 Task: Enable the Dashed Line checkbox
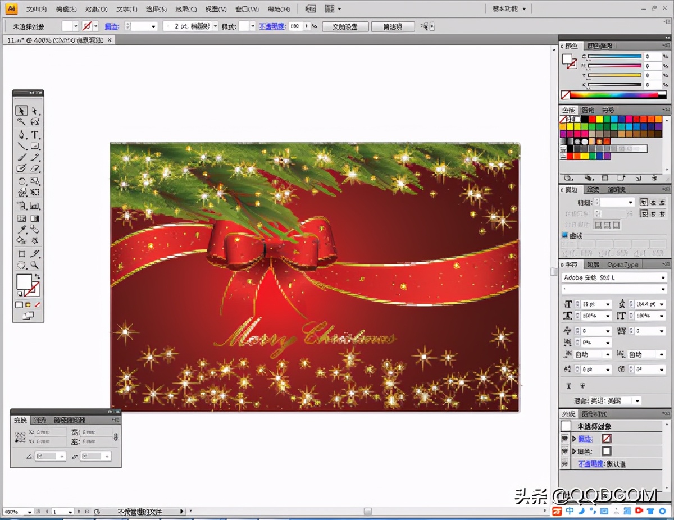(x=565, y=236)
